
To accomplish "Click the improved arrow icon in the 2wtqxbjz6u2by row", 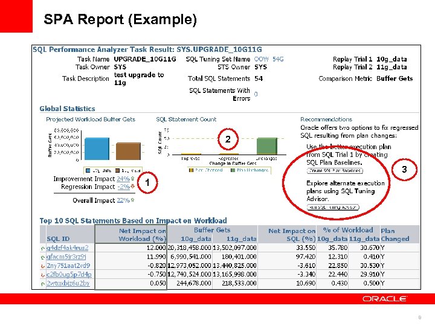I will point(43,284).
